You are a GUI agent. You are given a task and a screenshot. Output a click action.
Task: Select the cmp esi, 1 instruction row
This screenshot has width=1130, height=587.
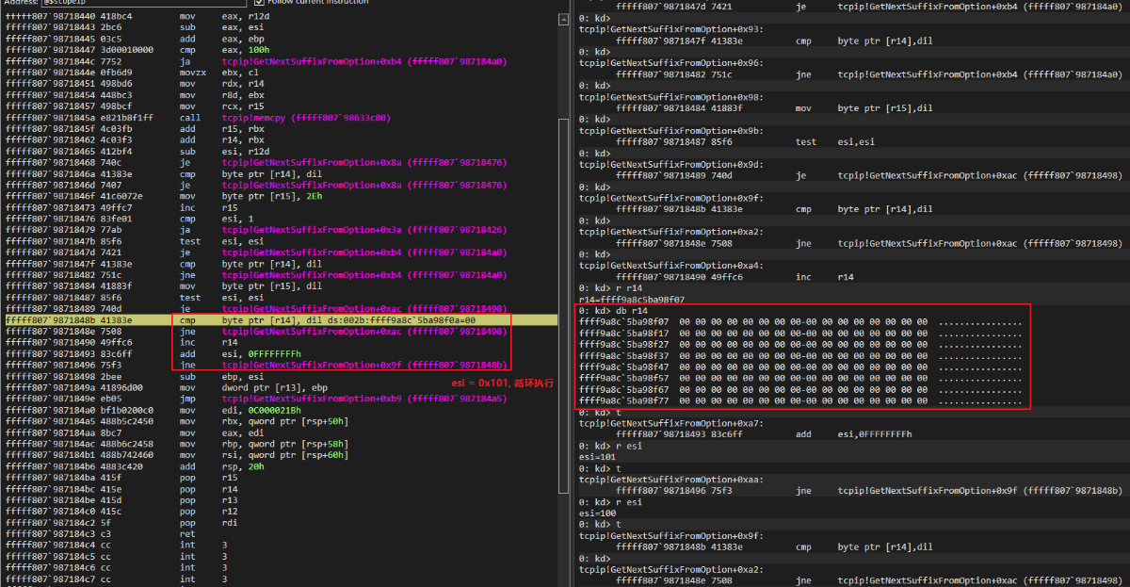282,218
